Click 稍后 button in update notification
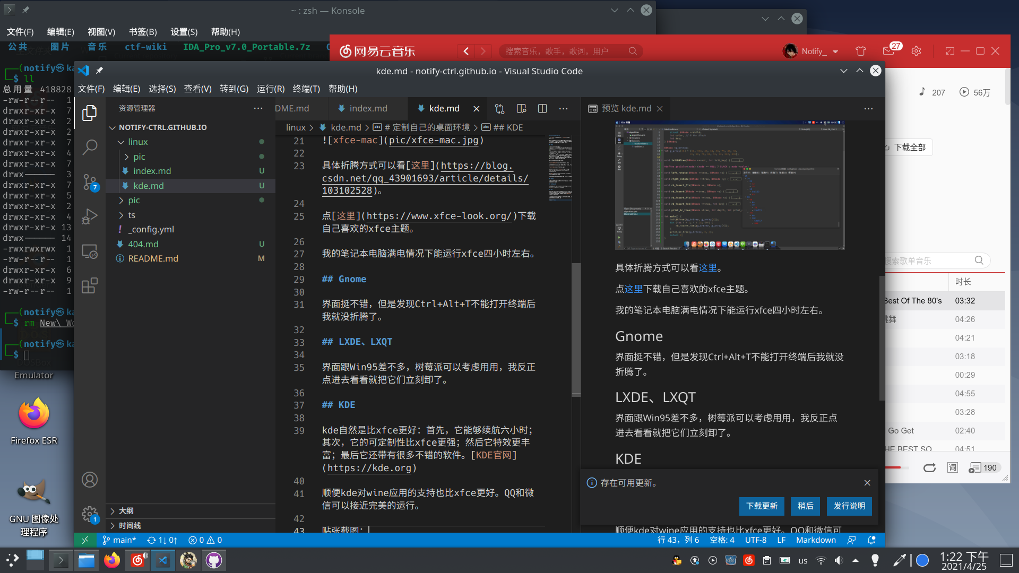 click(805, 506)
